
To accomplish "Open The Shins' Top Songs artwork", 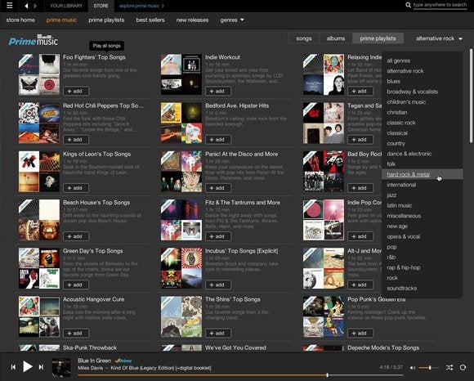I will tap(181, 316).
